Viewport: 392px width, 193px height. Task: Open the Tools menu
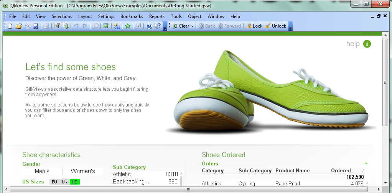click(x=176, y=16)
